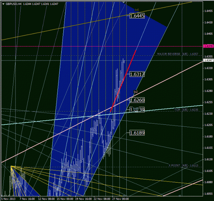Click the 1.6405 price scale value
Screen dimensions: 214x201
click(209, 33)
